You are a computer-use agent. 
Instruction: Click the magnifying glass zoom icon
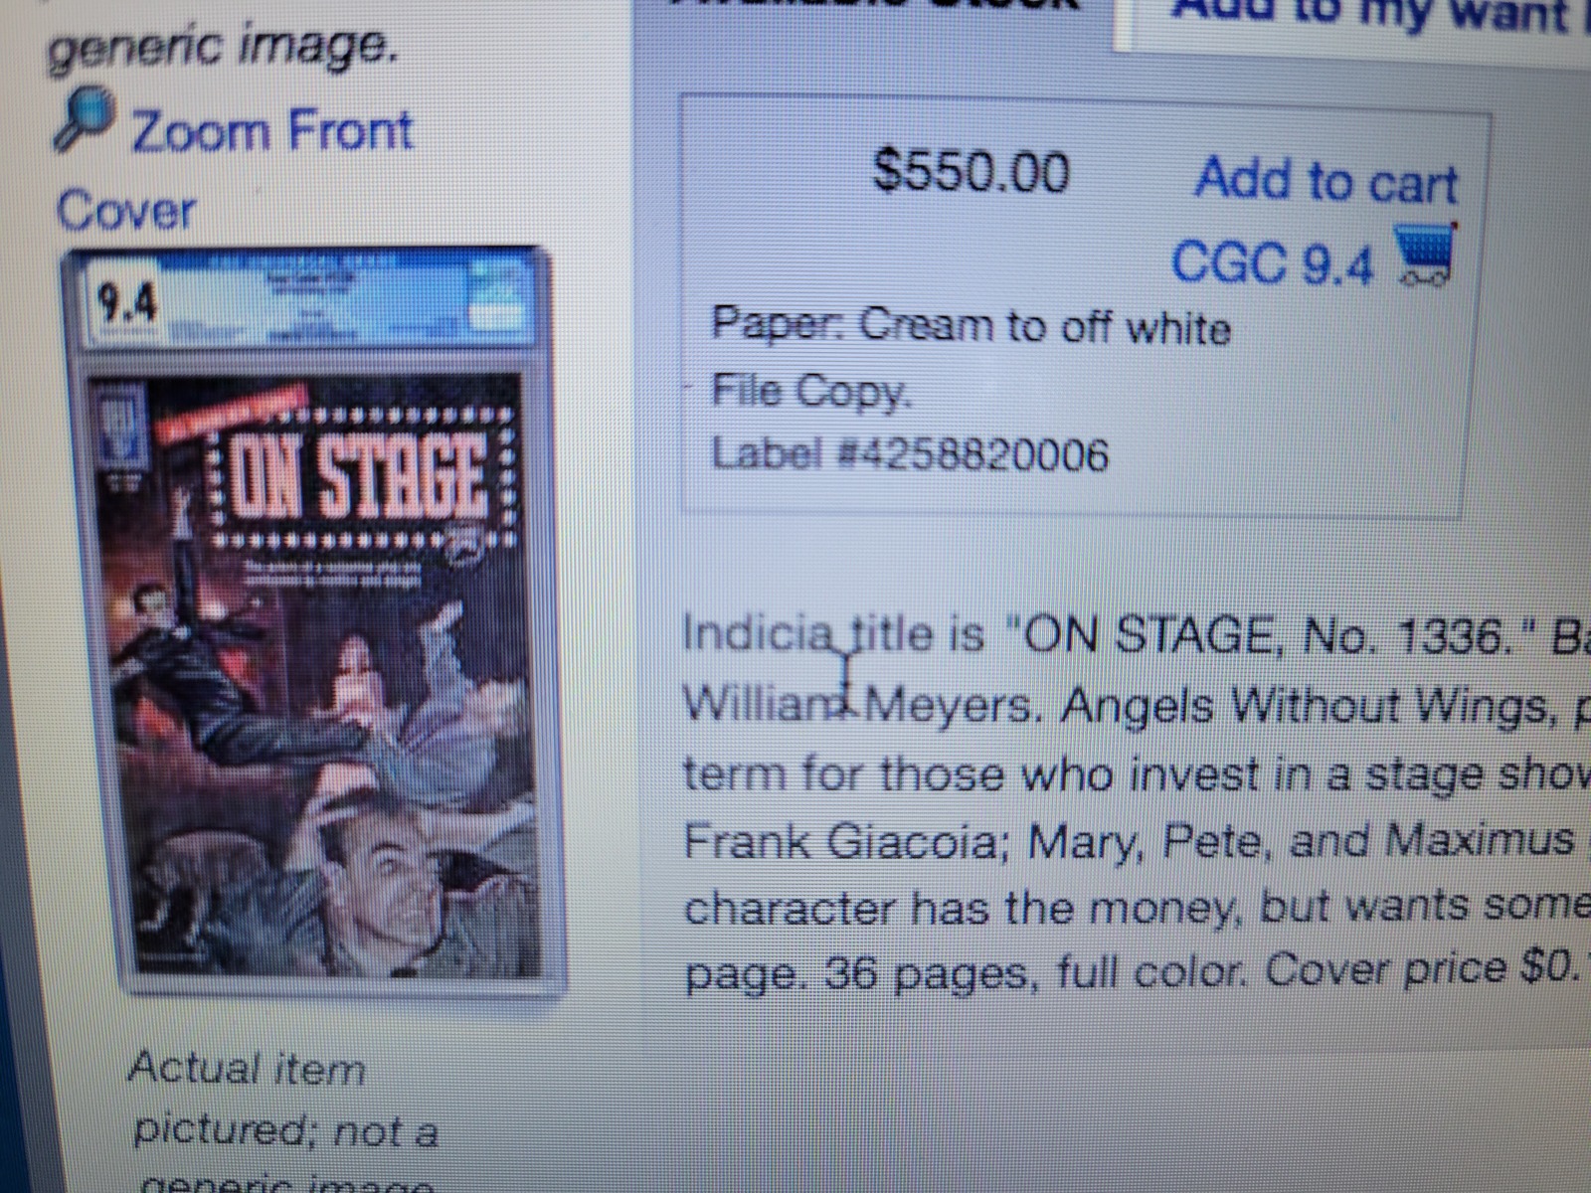click(85, 121)
